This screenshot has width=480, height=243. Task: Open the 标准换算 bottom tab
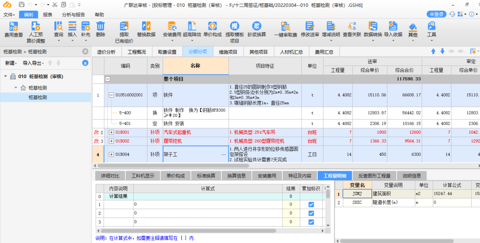(206, 176)
